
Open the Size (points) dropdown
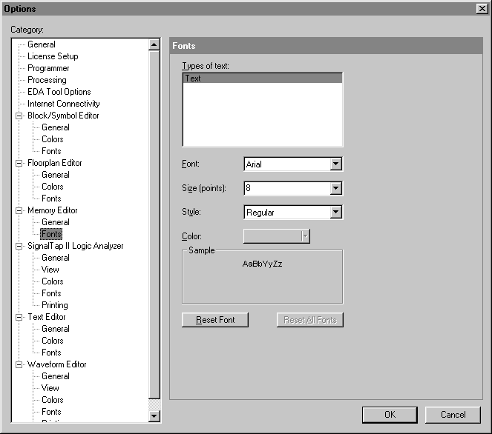[x=335, y=188]
